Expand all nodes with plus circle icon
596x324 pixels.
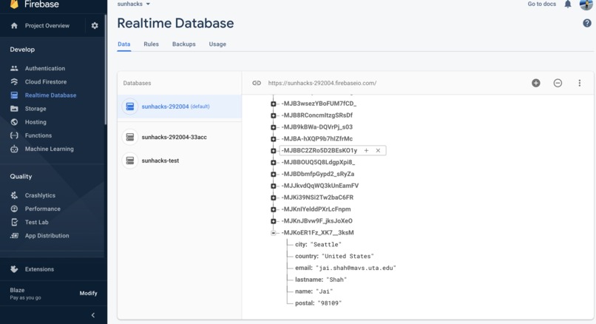pyautogui.click(x=536, y=83)
